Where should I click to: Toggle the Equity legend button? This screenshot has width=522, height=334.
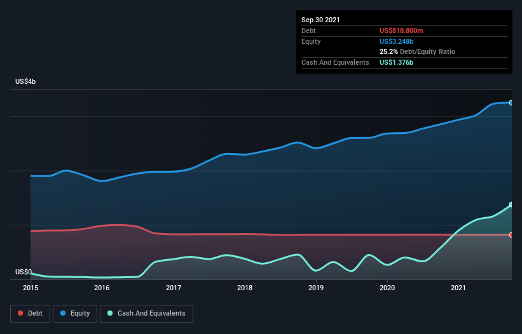(x=75, y=314)
